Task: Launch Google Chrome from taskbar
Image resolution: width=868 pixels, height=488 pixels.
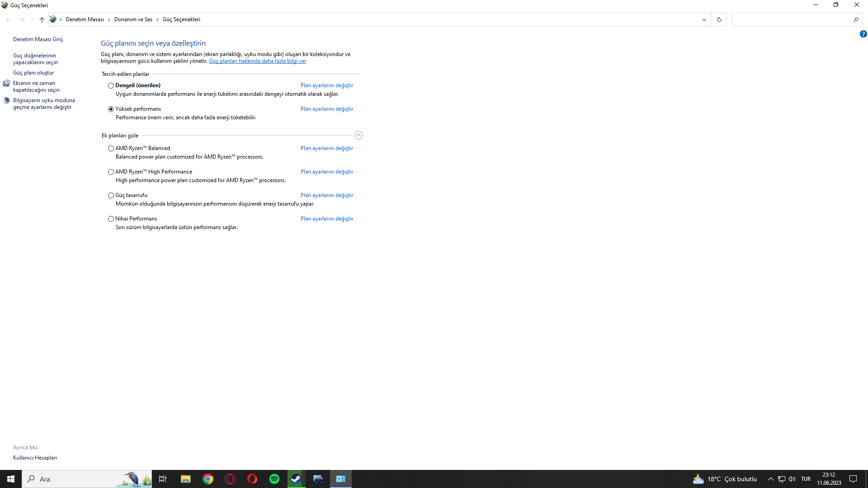Action: pos(208,479)
